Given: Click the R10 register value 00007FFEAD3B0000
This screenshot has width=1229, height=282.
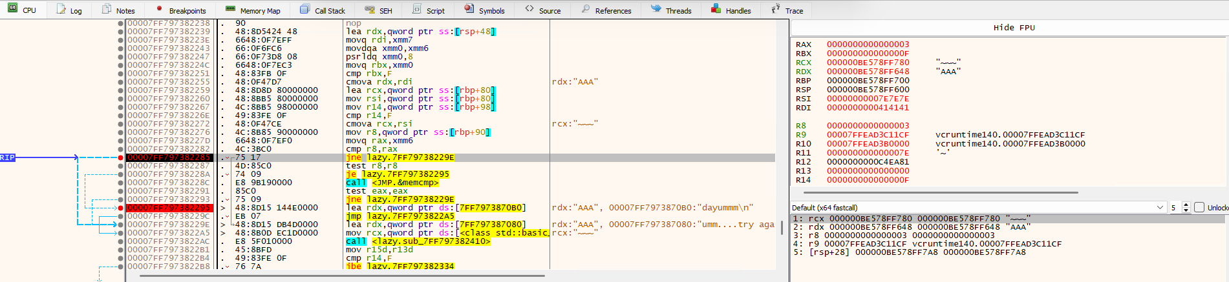Looking at the screenshot, I should (868, 144).
